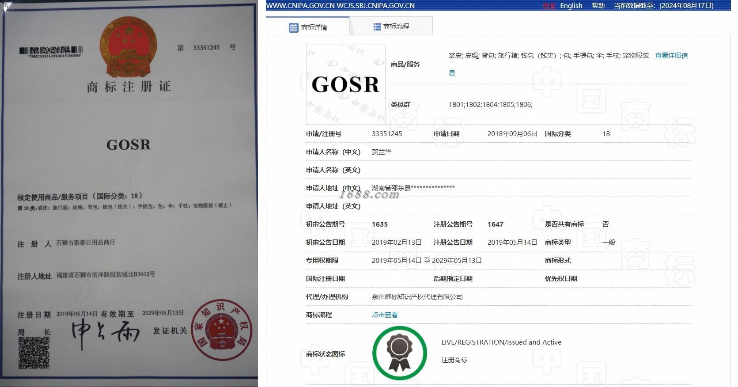Switch language to 中文 in header
Image resolution: width=738 pixels, height=387 pixels.
[549, 6]
